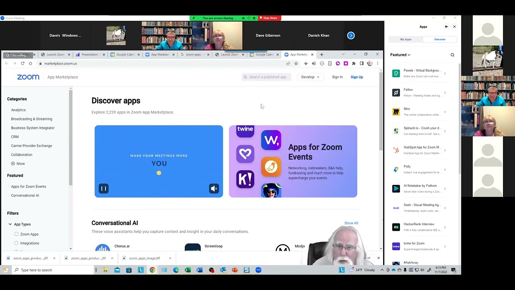Expand the Develop dropdown menu
This screenshot has height=290, width=515.
[310, 77]
